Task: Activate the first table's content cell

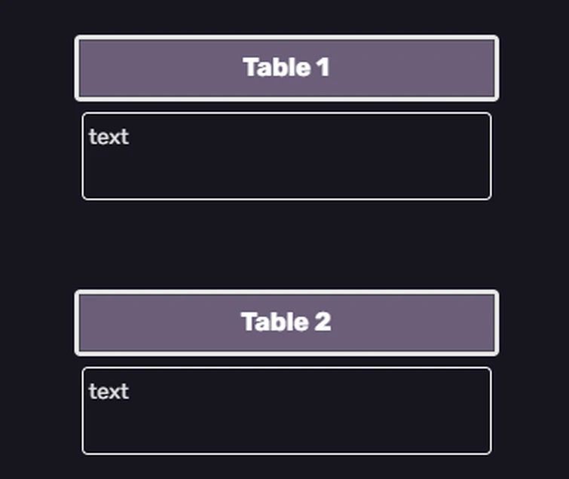Action: pos(286,156)
